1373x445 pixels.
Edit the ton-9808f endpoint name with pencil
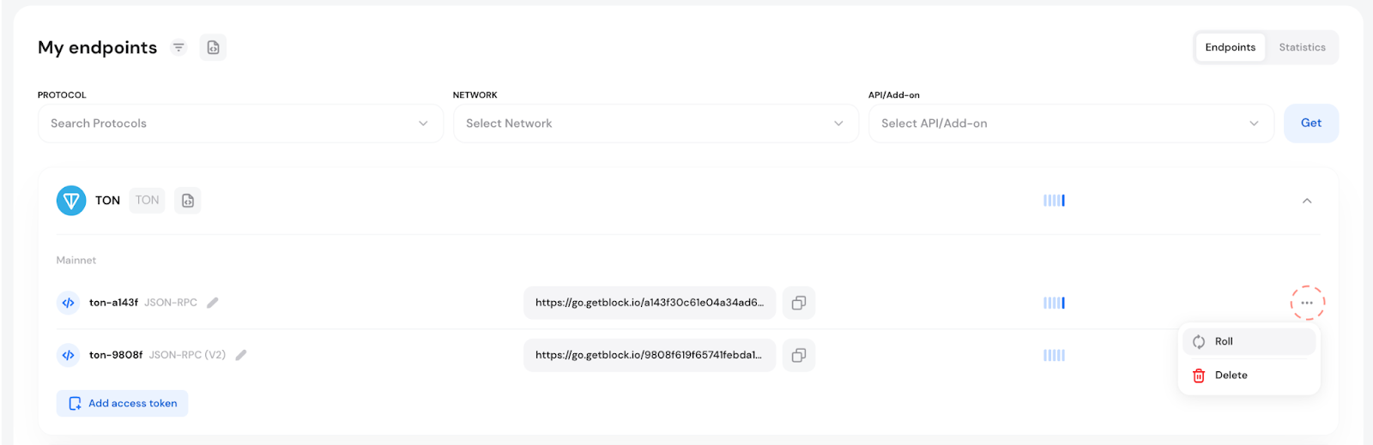(x=241, y=355)
